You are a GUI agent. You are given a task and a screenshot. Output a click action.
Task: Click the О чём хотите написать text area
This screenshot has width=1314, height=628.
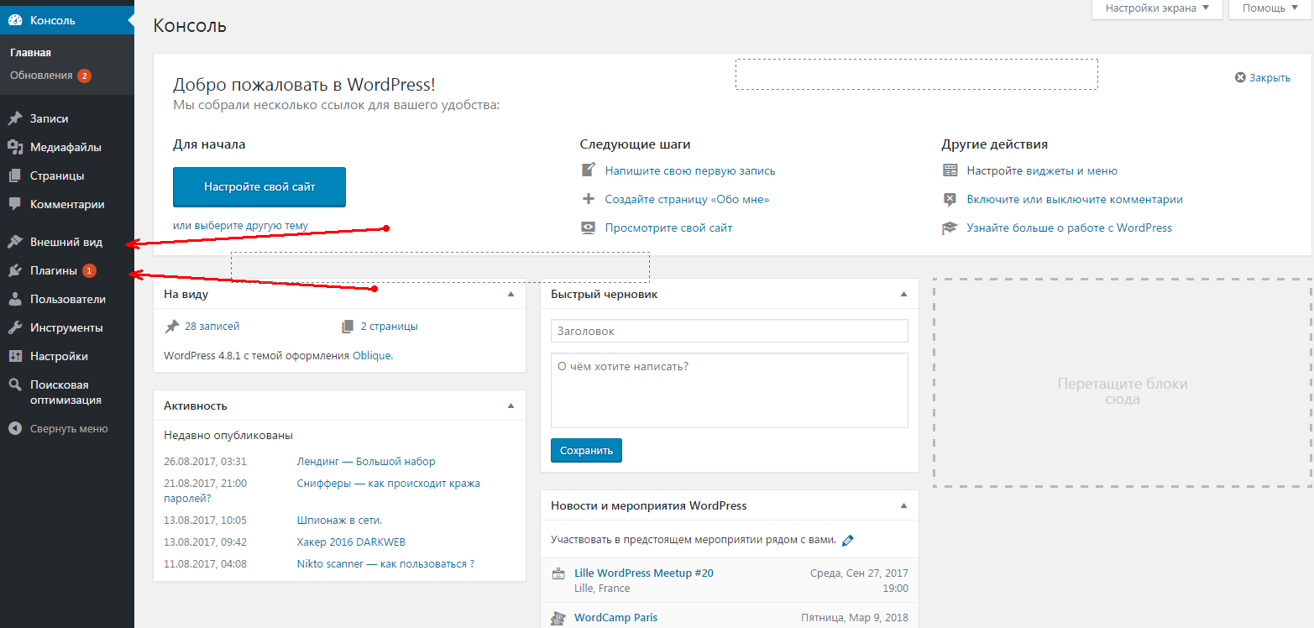(730, 390)
